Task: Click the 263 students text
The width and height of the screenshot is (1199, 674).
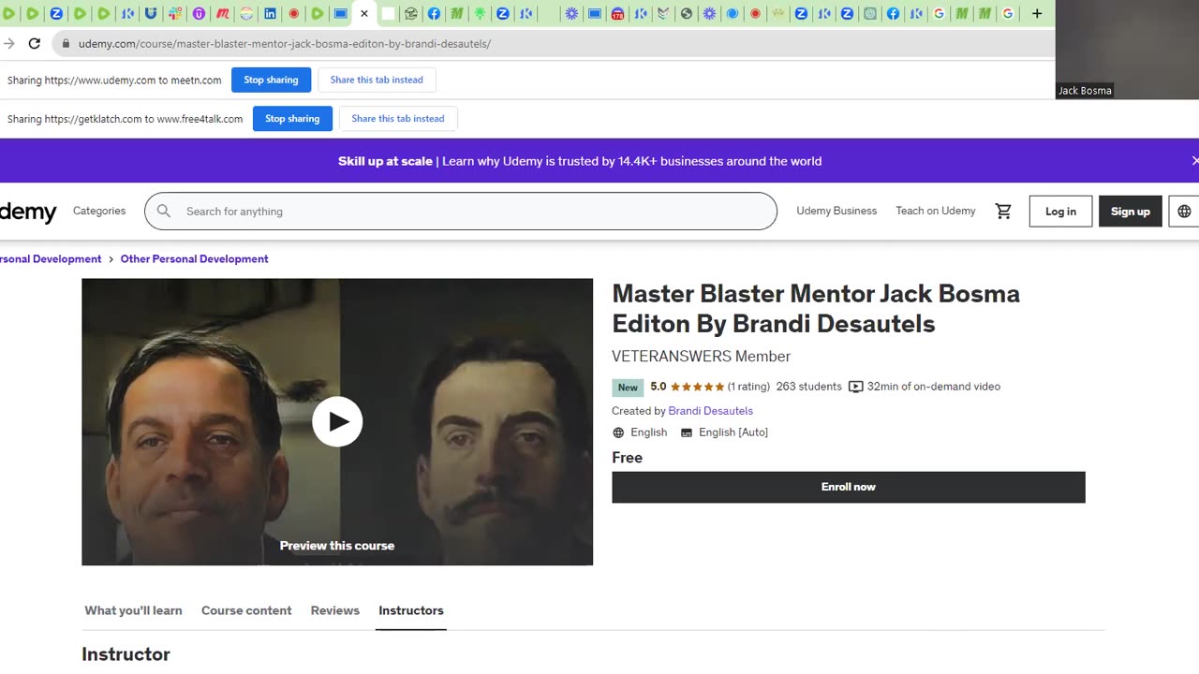Action: (x=808, y=387)
